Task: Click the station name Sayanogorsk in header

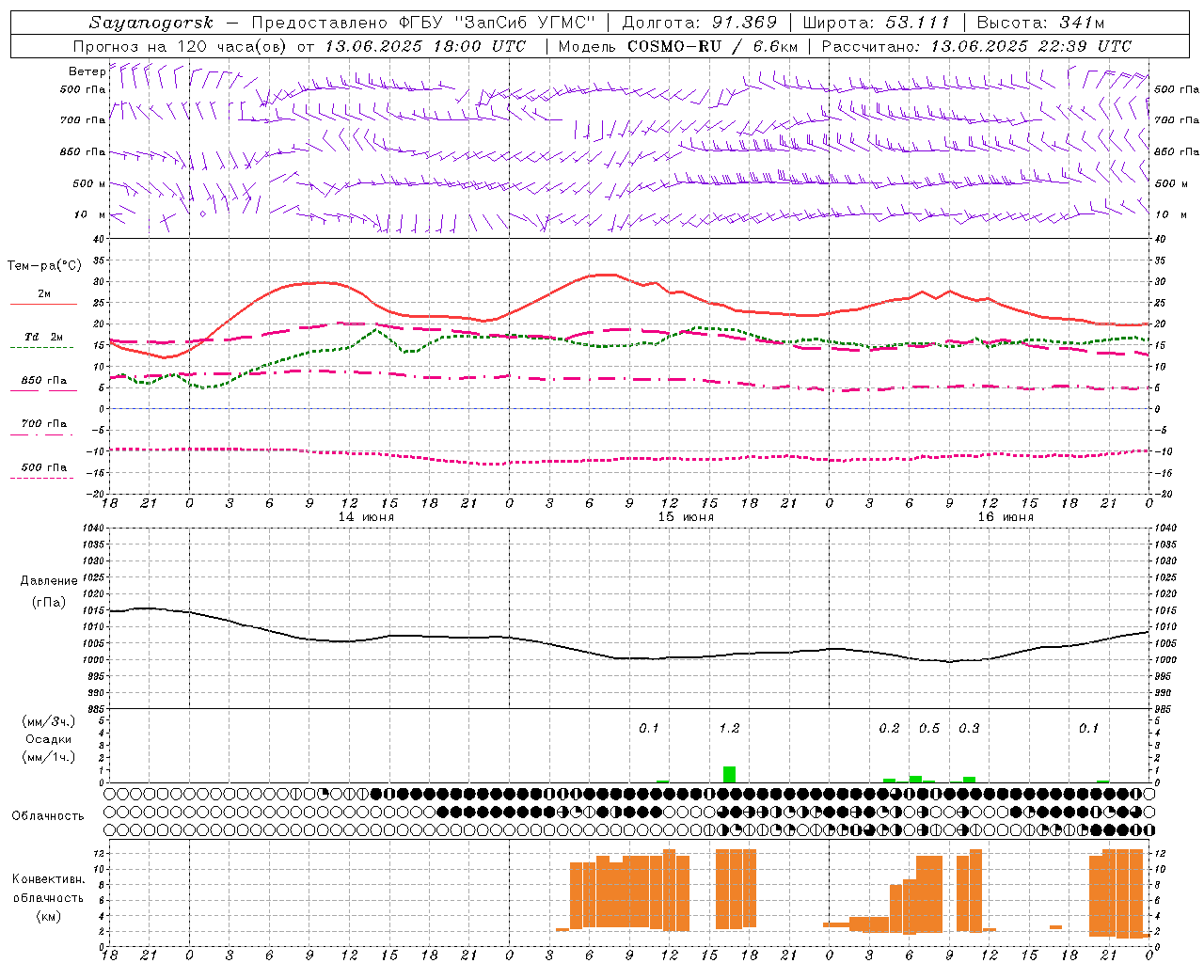Action: 151,23
